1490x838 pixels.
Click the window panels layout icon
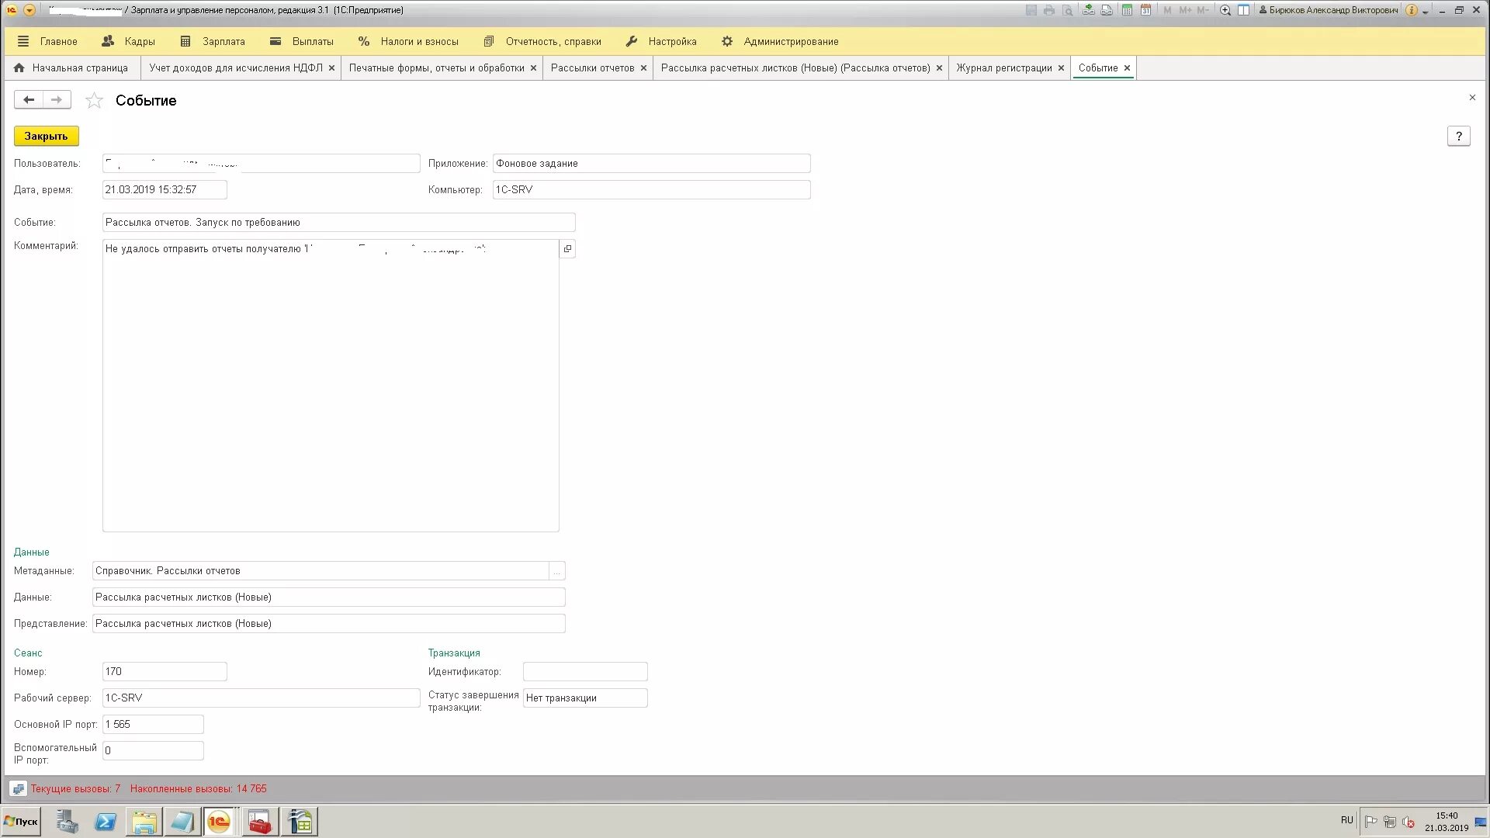[1243, 10]
